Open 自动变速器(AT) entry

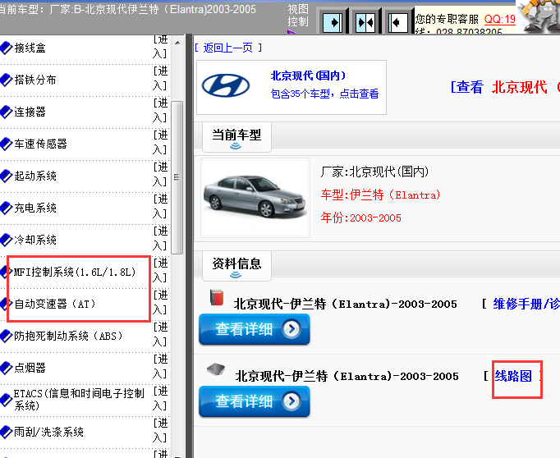point(55,304)
